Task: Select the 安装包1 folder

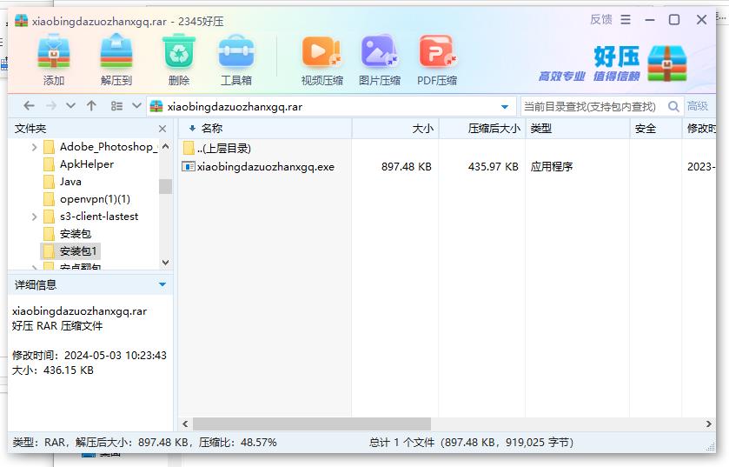Action: pyautogui.click(x=70, y=251)
